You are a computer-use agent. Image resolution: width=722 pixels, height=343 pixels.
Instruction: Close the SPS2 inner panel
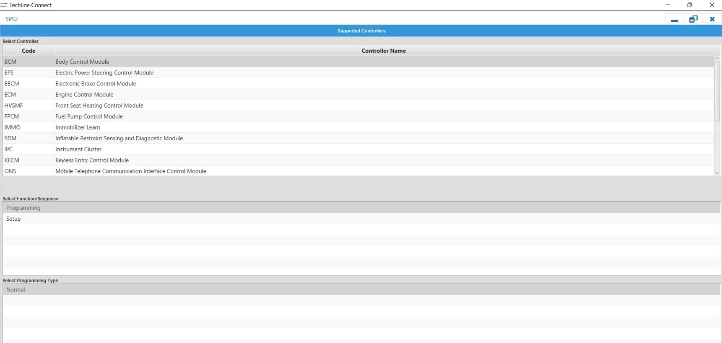pos(712,19)
